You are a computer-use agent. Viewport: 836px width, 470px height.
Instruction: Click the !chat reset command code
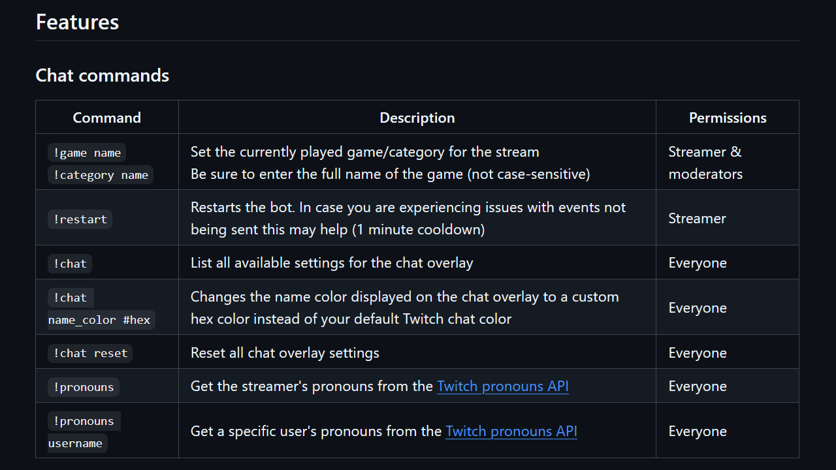tap(90, 354)
